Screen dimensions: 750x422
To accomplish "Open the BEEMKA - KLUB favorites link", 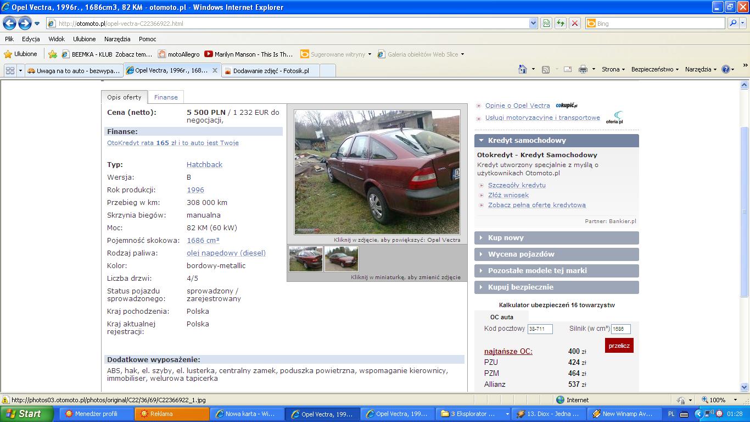I will (107, 54).
